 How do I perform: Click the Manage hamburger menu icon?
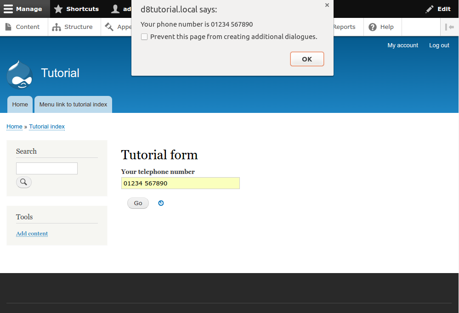pos(8,9)
